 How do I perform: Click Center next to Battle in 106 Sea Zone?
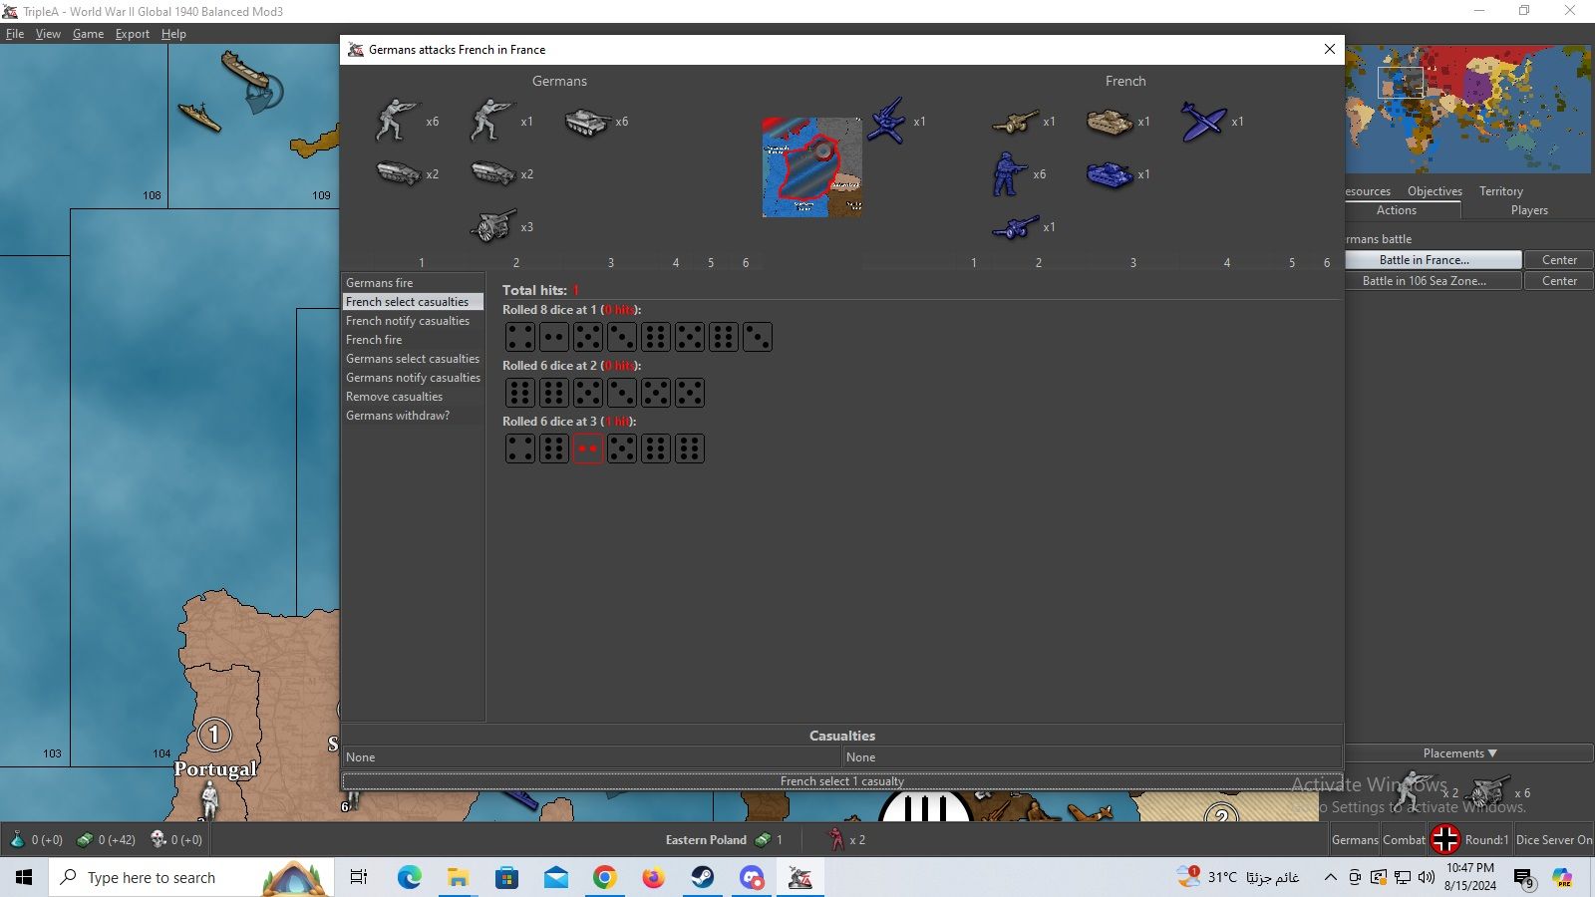point(1559,281)
